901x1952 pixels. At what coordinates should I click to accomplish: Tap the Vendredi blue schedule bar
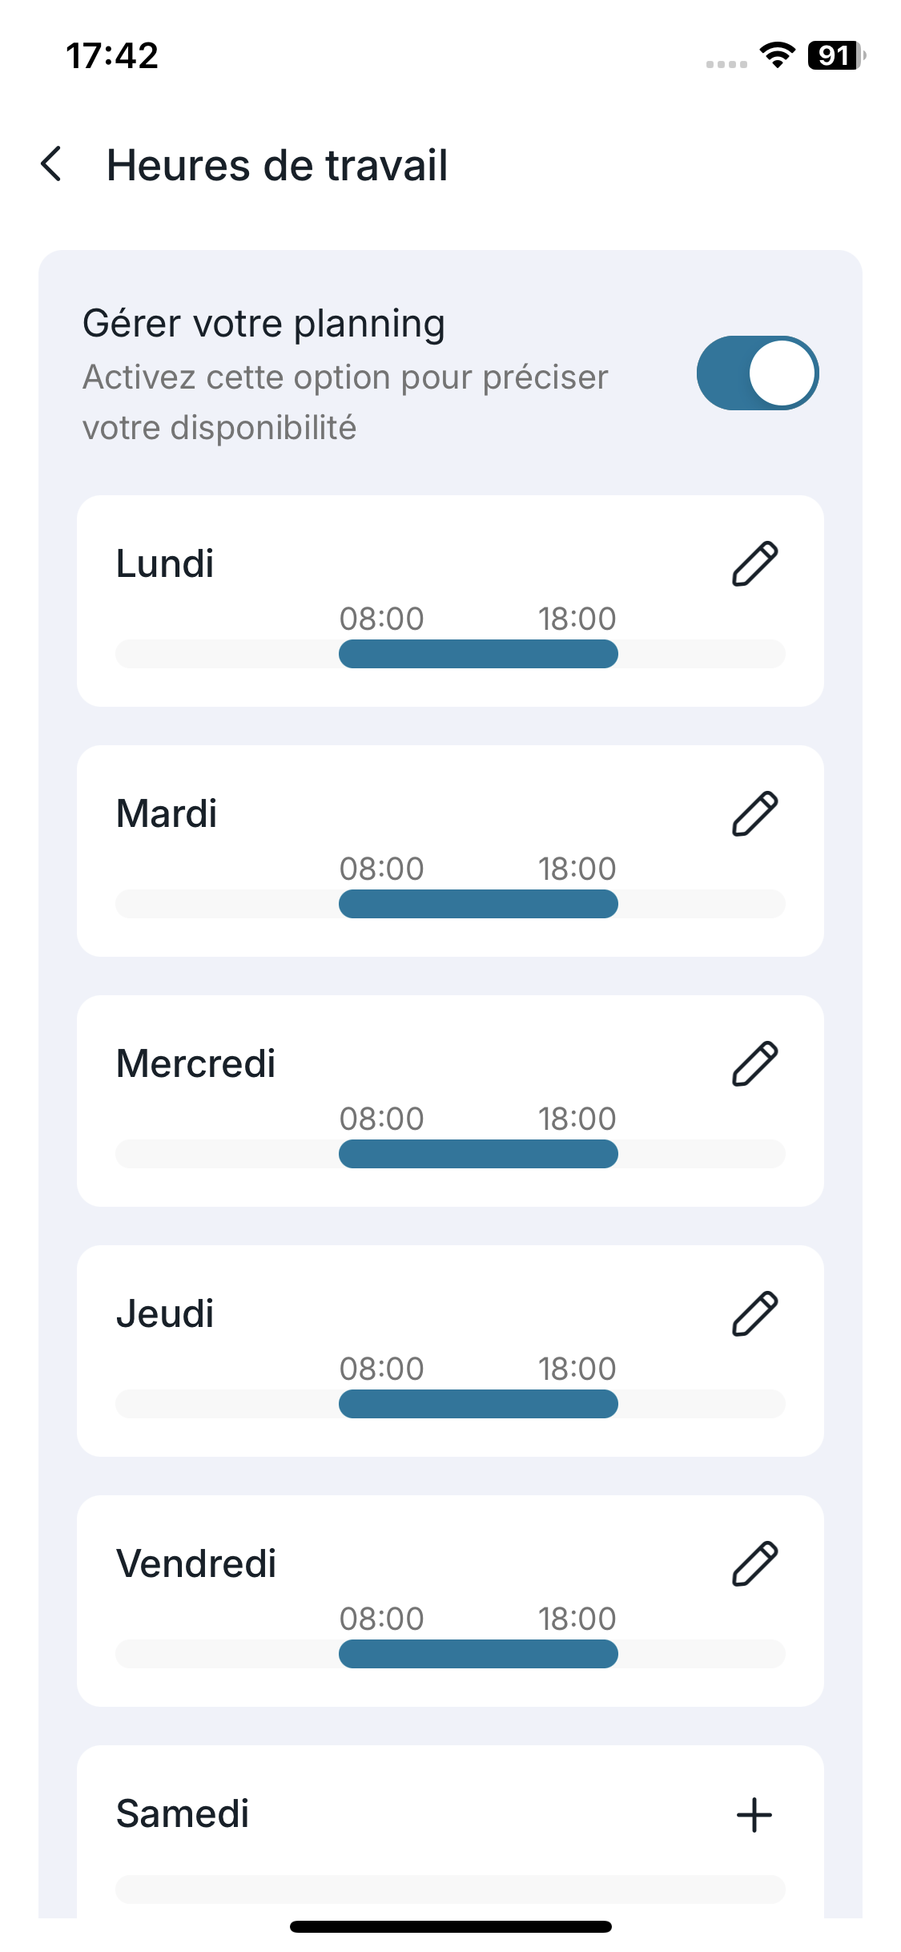click(x=478, y=1654)
